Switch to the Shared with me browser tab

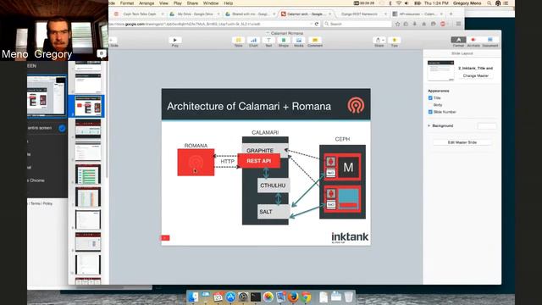point(250,14)
